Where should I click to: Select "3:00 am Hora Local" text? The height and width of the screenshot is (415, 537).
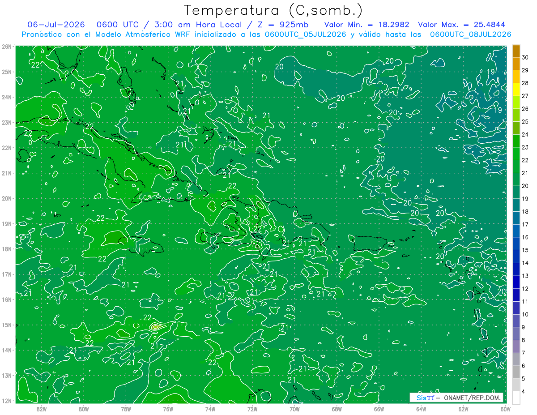(199, 25)
